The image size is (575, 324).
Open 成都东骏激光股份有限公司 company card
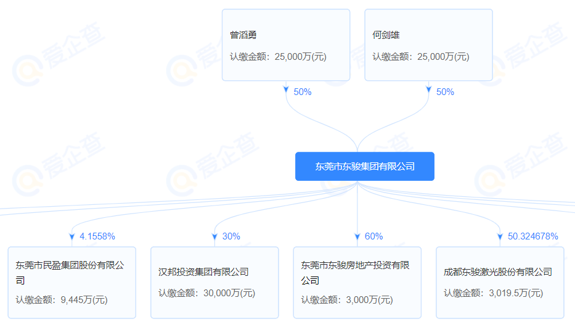point(500,283)
